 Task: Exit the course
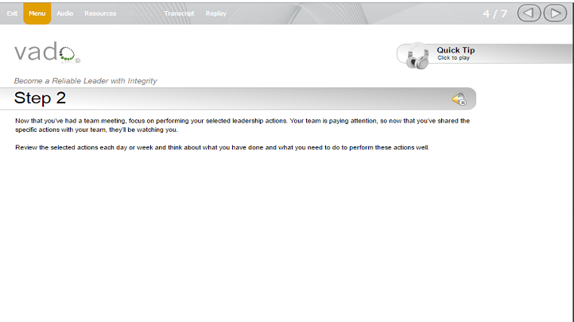point(12,14)
